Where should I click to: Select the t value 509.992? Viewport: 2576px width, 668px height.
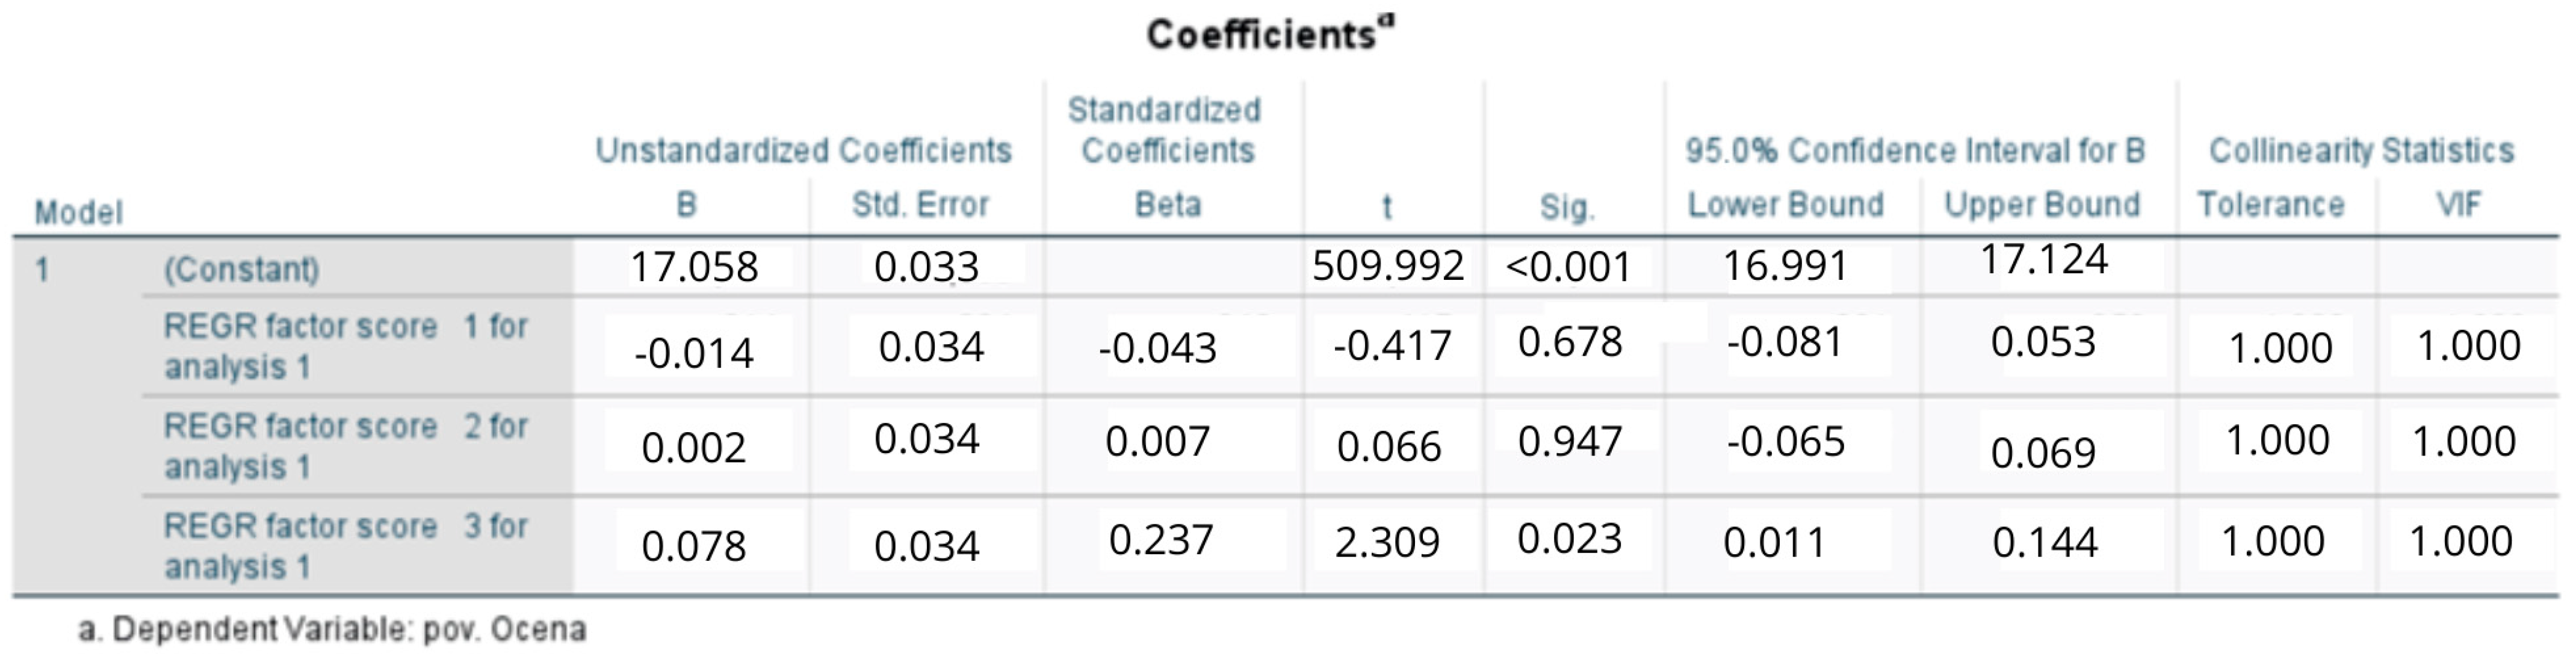coord(1388,266)
